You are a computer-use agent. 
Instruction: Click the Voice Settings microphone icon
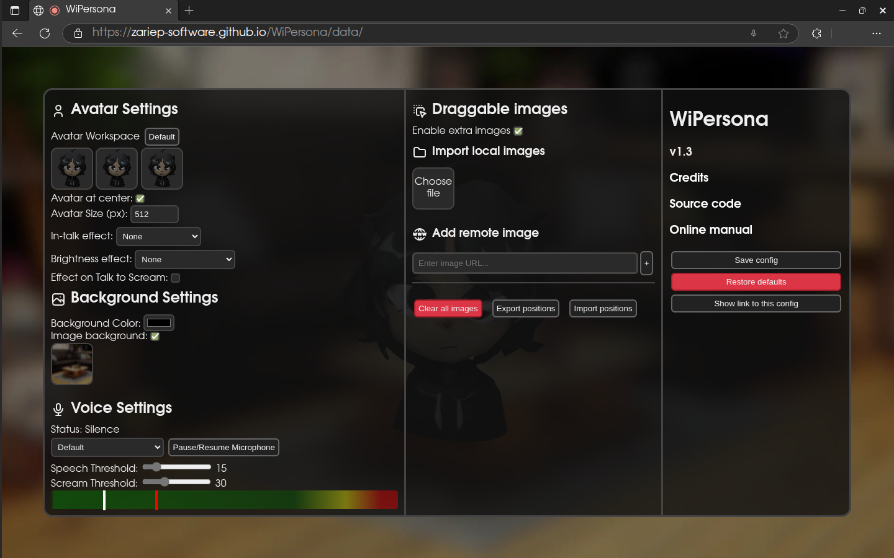point(58,410)
